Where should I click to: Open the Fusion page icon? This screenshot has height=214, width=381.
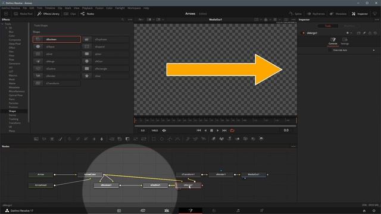tap(190, 210)
